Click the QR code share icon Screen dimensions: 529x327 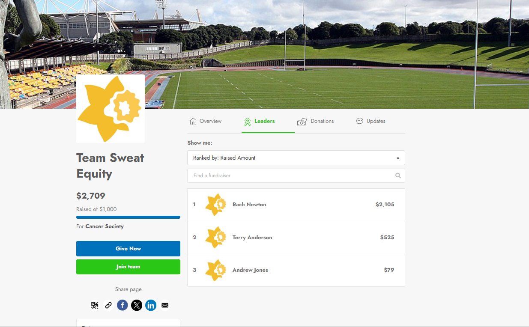point(95,305)
